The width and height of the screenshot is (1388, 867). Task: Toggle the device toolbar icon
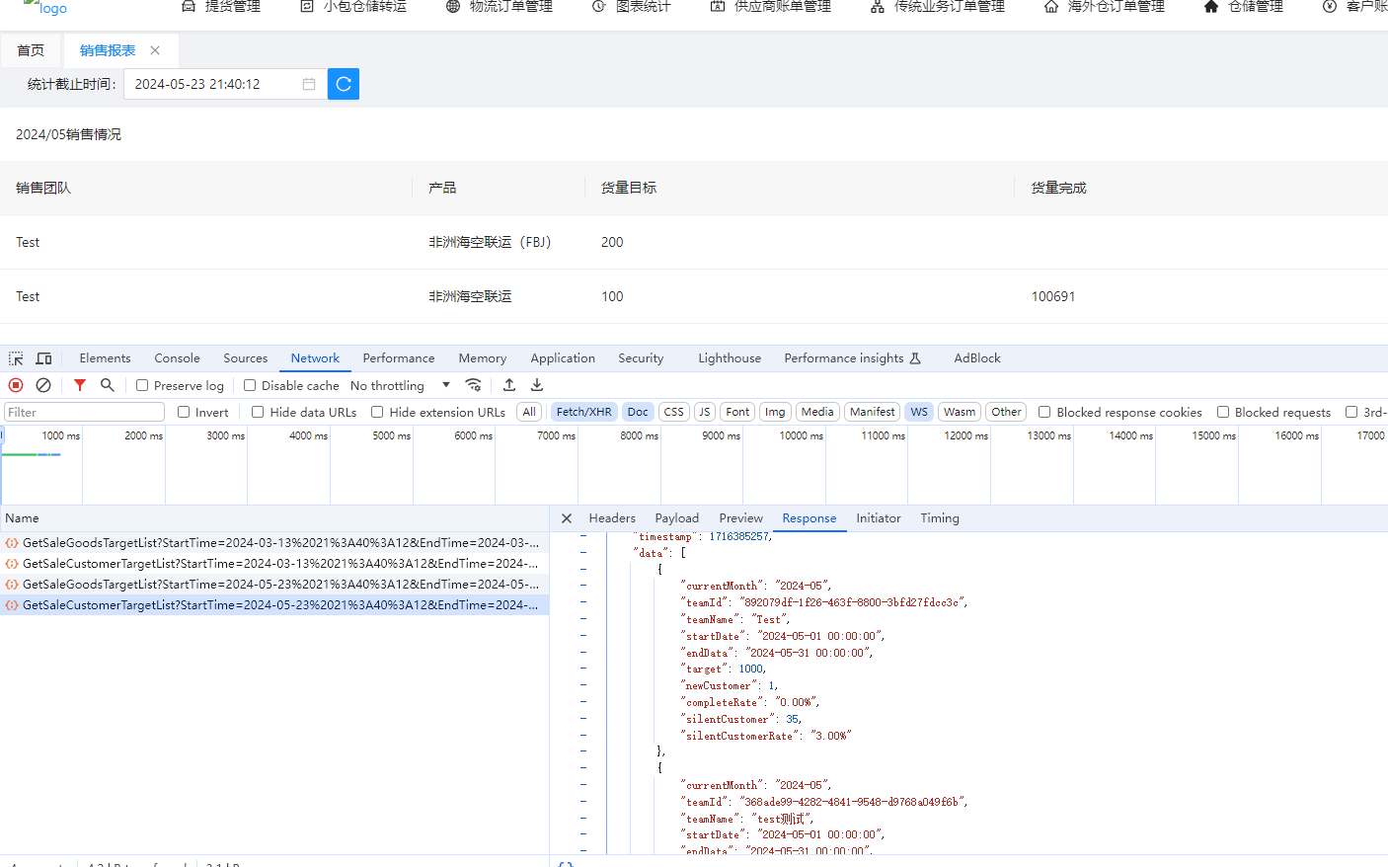coord(43,358)
